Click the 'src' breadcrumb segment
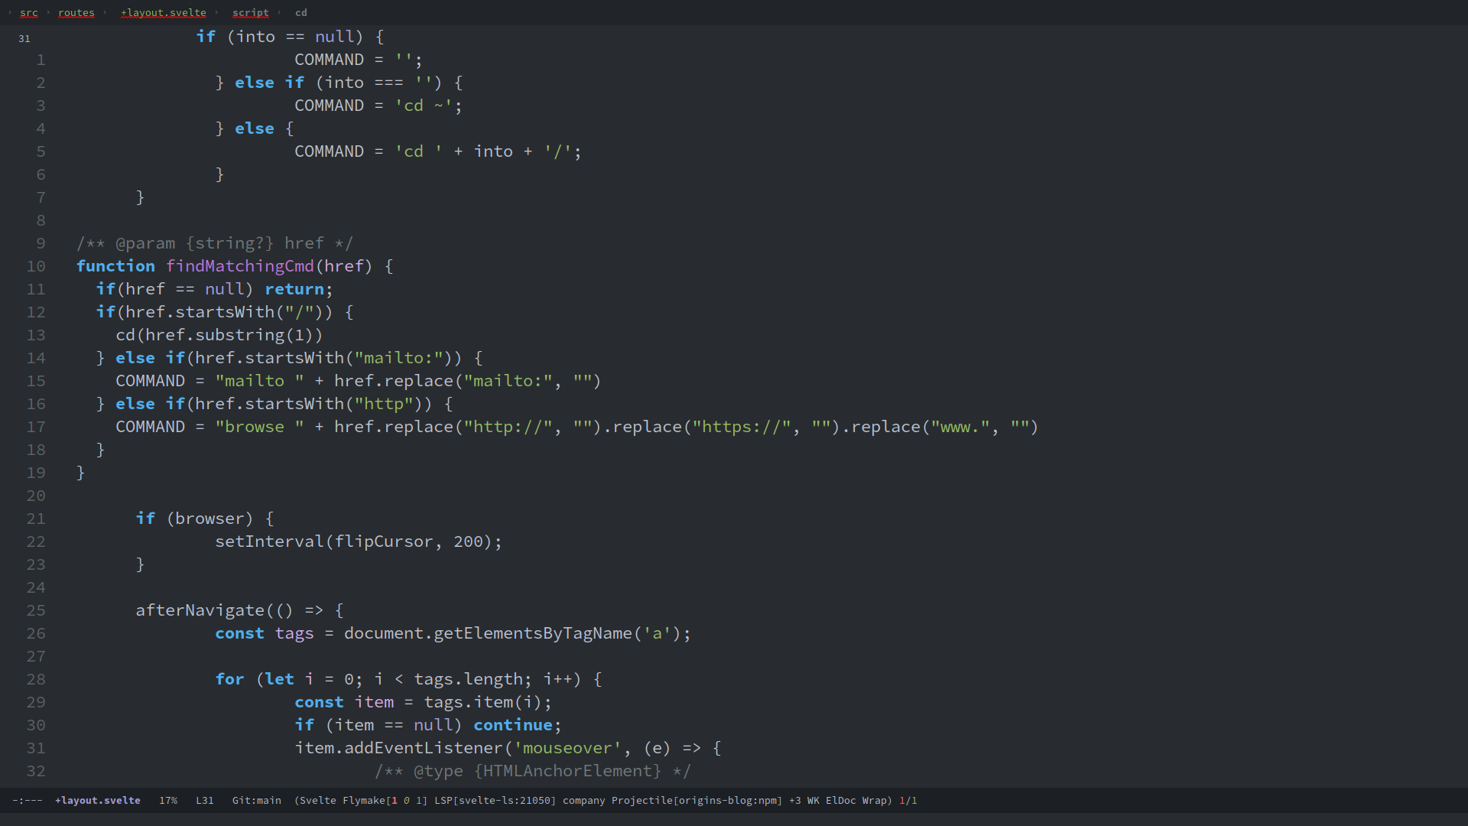Image resolution: width=1468 pixels, height=826 pixels. (28, 12)
